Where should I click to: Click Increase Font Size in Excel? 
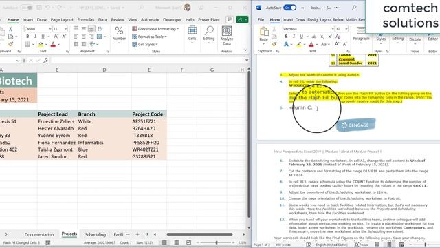tap(56, 37)
